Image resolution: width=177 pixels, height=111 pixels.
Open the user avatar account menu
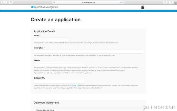143,7
